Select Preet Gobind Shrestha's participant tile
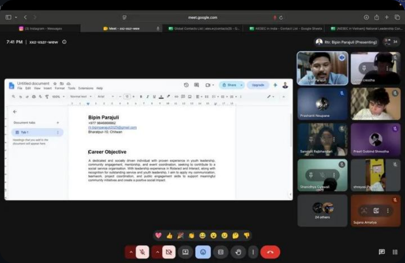The height and width of the screenshot is (263, 405). 376,140
